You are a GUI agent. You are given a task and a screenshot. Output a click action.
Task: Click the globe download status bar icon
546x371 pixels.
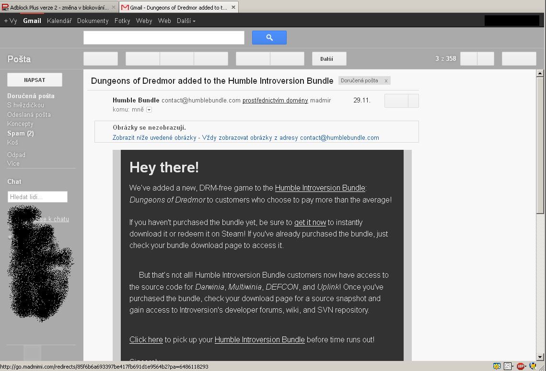(533, 366)
